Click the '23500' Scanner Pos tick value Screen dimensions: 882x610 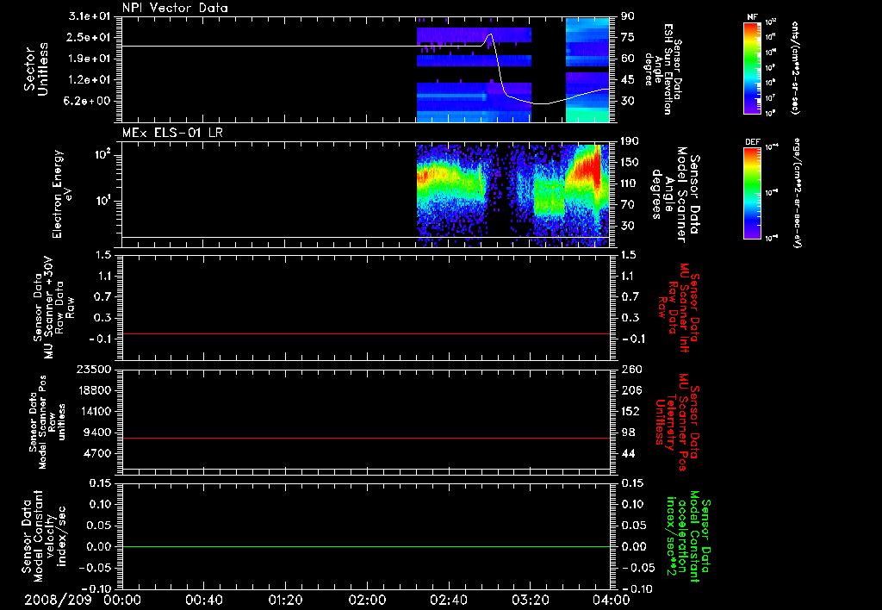tap(94, 370)
